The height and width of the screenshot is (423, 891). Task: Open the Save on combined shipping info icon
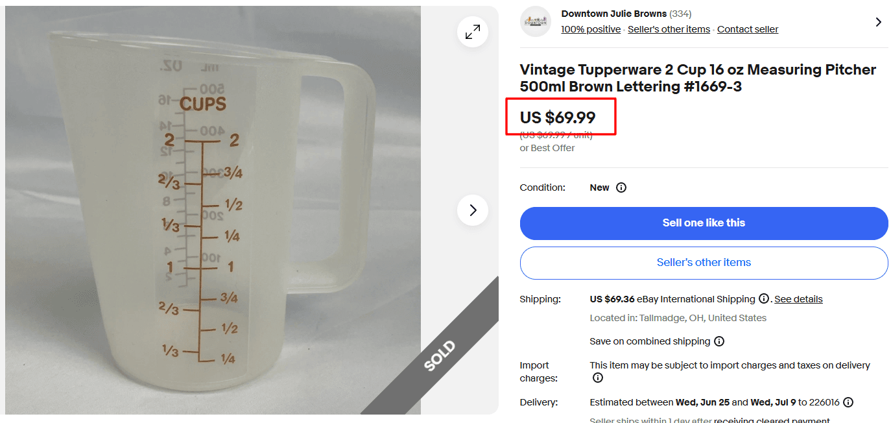point(719,341)
